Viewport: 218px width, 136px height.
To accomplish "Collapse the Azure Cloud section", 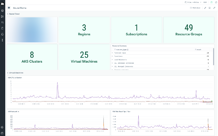I will coord(8,14).
